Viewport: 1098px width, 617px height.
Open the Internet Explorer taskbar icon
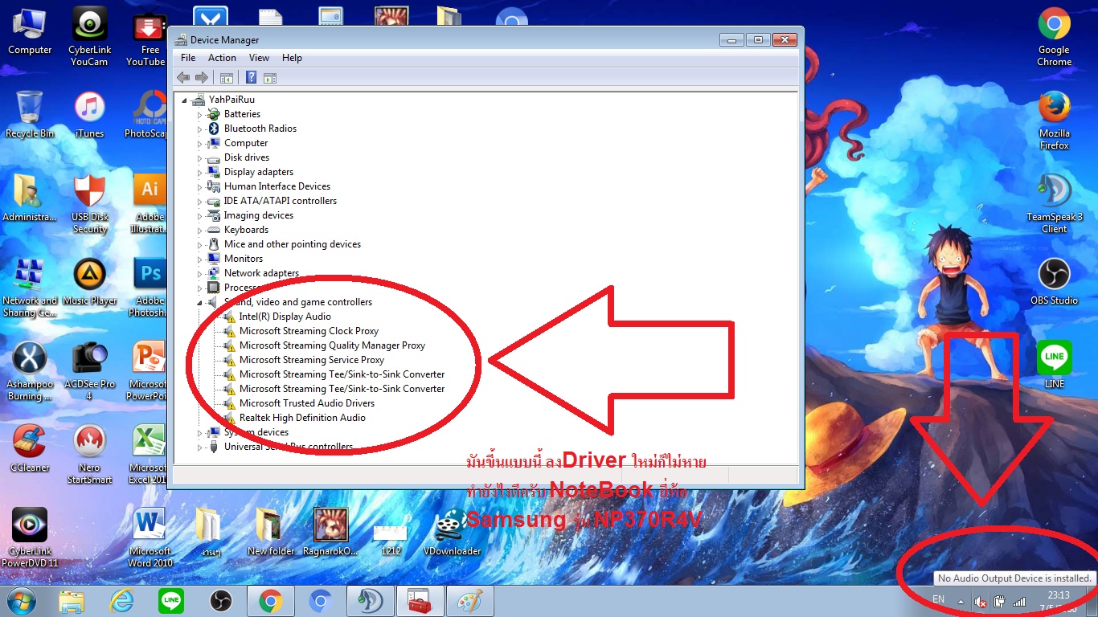pyautogui.click(x=121, y=601)
